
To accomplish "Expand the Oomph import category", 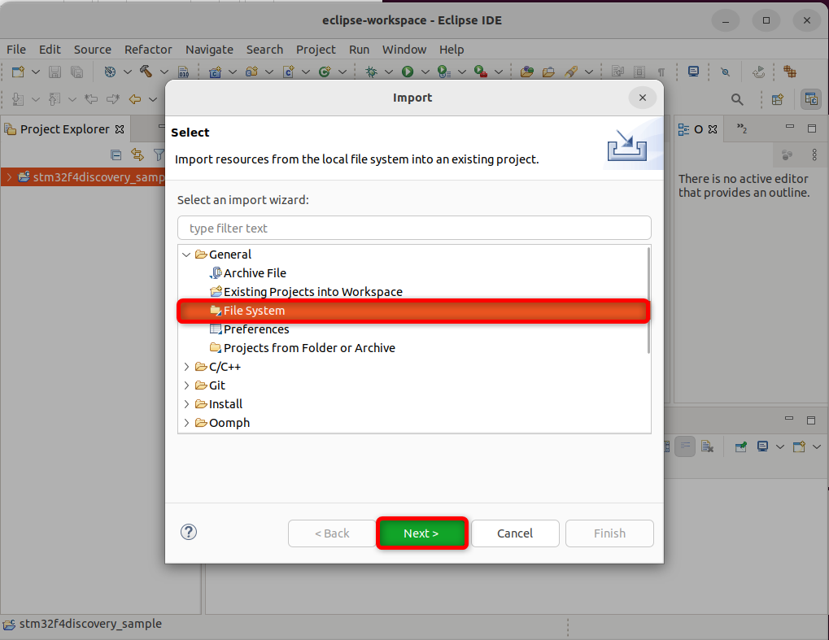I will [186, 423].
